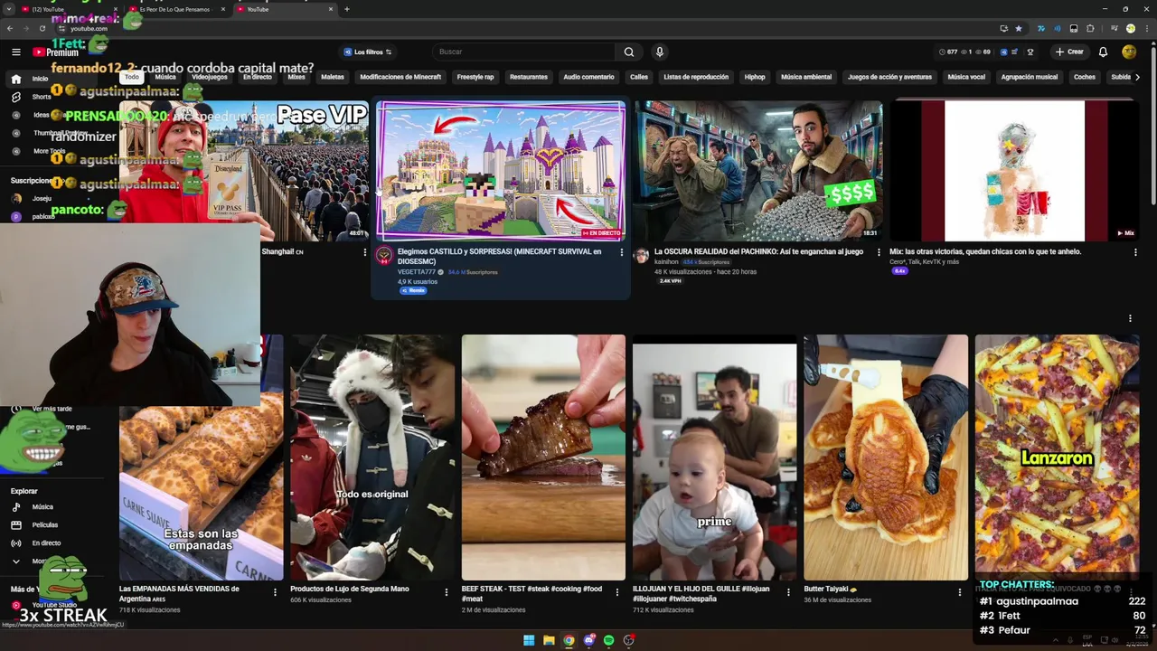The width and height of the screenshot is (1157, 651).
Task: Open File Explorer from the taskbar
Action: [549, 640]
